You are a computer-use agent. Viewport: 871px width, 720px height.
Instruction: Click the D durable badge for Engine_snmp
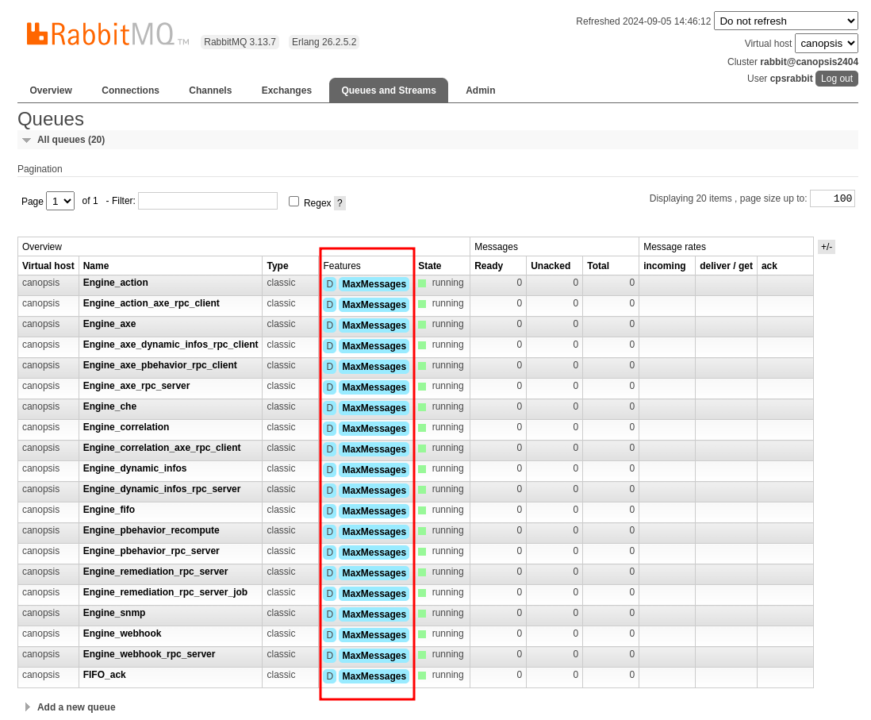point(329,614)
